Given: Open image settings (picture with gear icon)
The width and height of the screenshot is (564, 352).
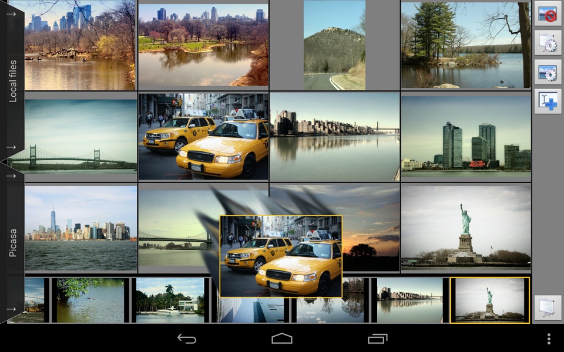Looking at the screenshot, I should [x=548, y=72].
